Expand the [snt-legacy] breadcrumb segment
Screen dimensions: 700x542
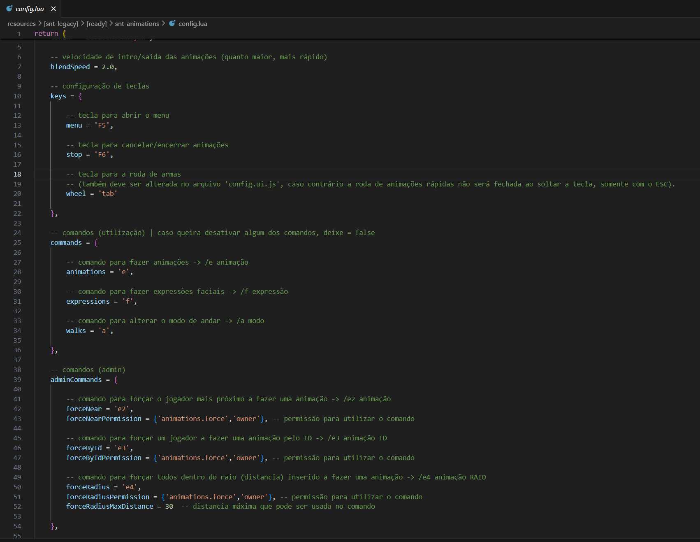click(61, 24)
